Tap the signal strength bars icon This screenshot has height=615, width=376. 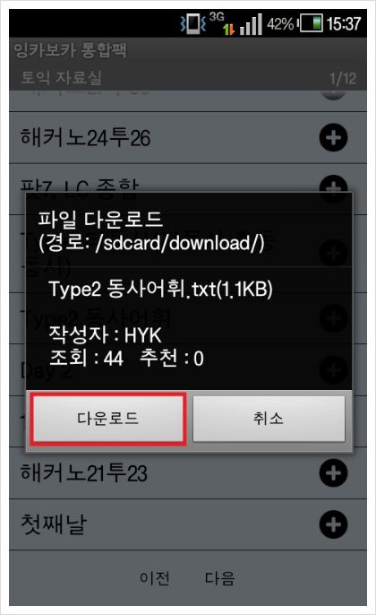pyautogui.click(x=251, y=24)
